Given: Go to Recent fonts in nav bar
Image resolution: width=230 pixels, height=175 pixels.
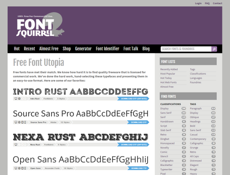Looking at the screenshot, I should (30, 49).
